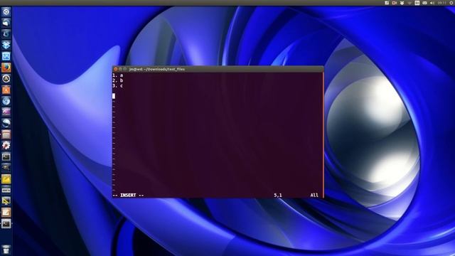Open the text editor notepad dock icon
The height and width of the screenshot is (256, 455).
pyautogui.click(x=6, y=213)
